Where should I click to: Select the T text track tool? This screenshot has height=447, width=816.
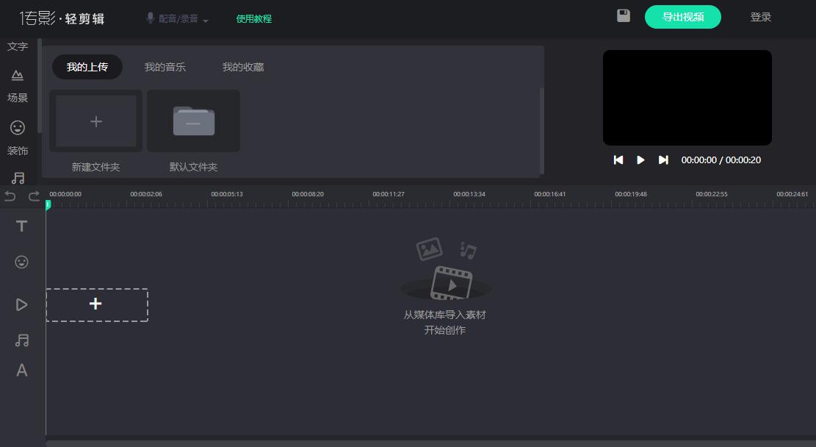[21, 226]
